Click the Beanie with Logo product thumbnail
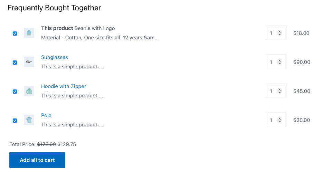 (29, 33)
